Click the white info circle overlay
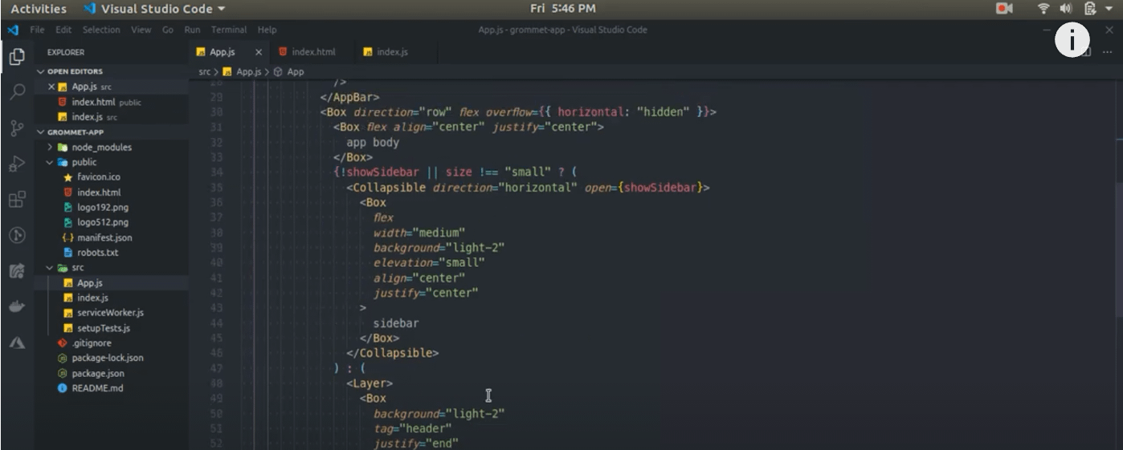The image size is (1123, 450). point(1071,40)
